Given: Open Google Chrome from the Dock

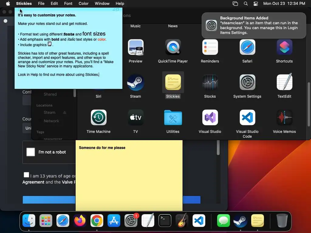Looking at the screenshot, I should tap(97, 221).
